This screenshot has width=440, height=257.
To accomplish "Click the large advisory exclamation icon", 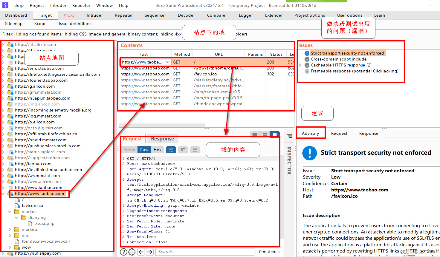I will (x=310, y=153).
